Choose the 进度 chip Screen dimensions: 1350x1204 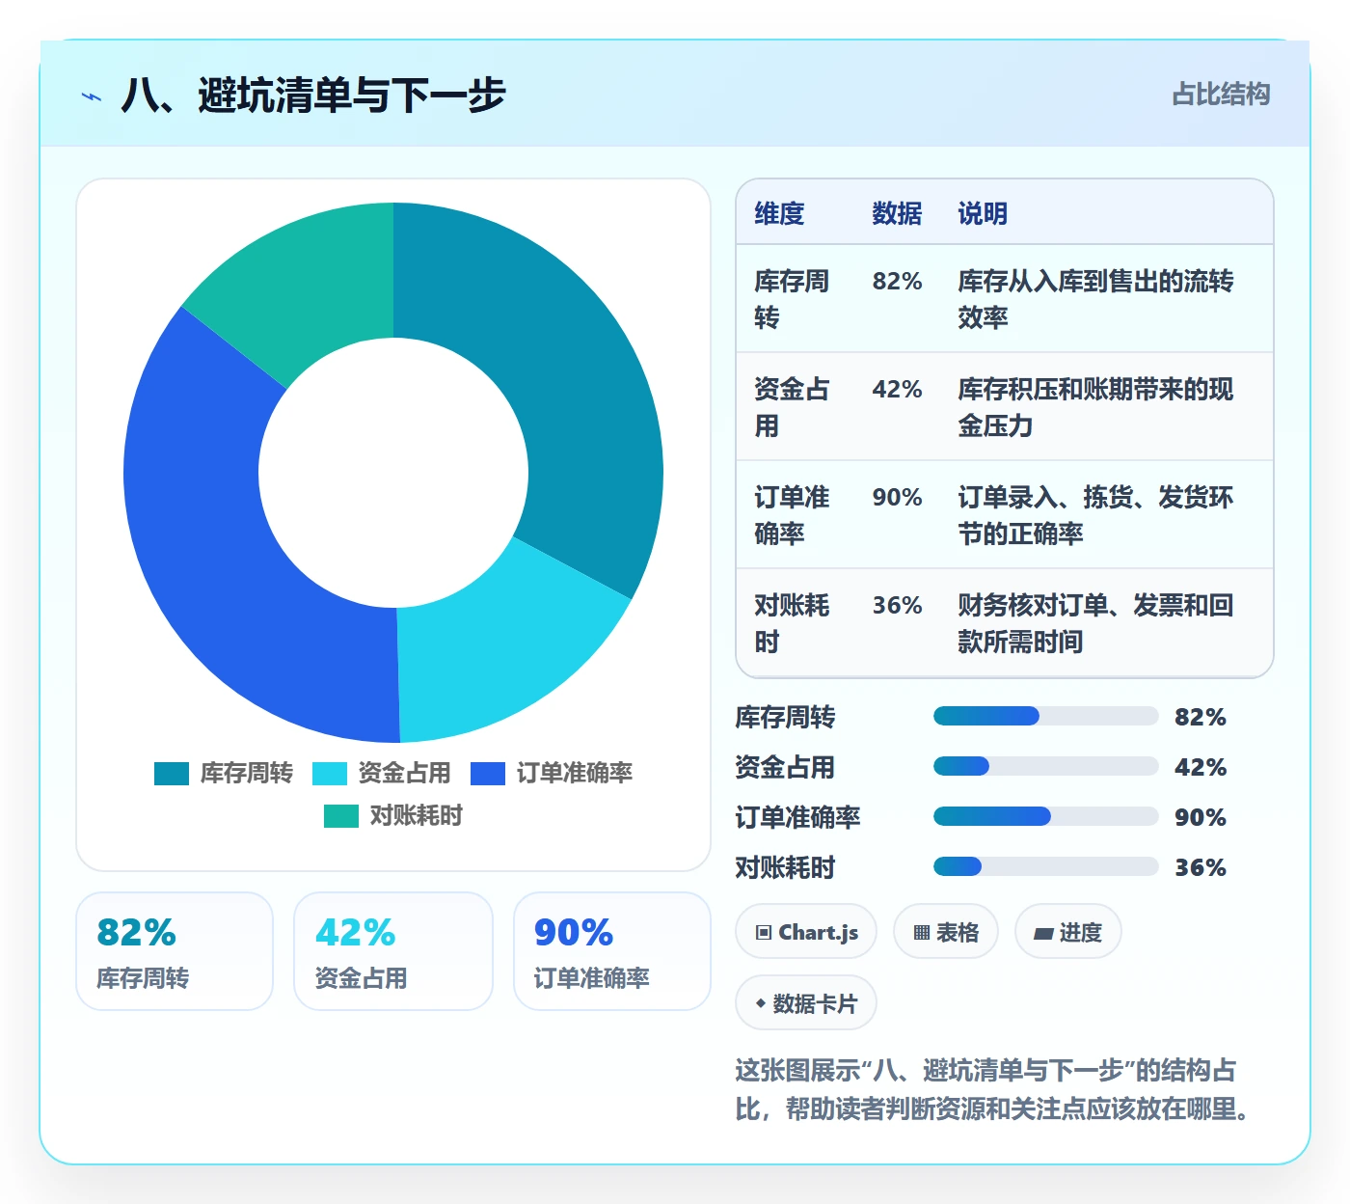[1068, 932]
